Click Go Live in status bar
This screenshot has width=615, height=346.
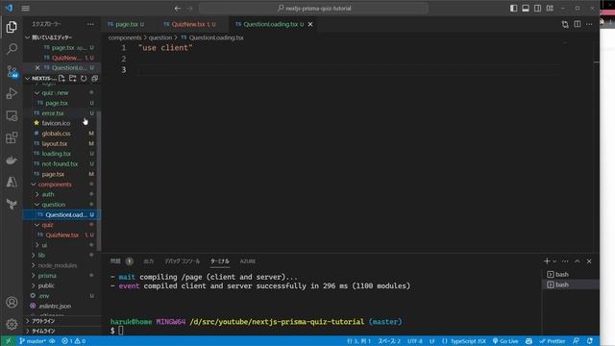pos(505,341)
